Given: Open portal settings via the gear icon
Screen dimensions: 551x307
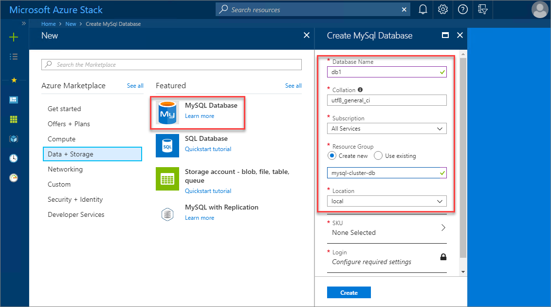Looking at the screenshot, I should click(x=442, y=9).
